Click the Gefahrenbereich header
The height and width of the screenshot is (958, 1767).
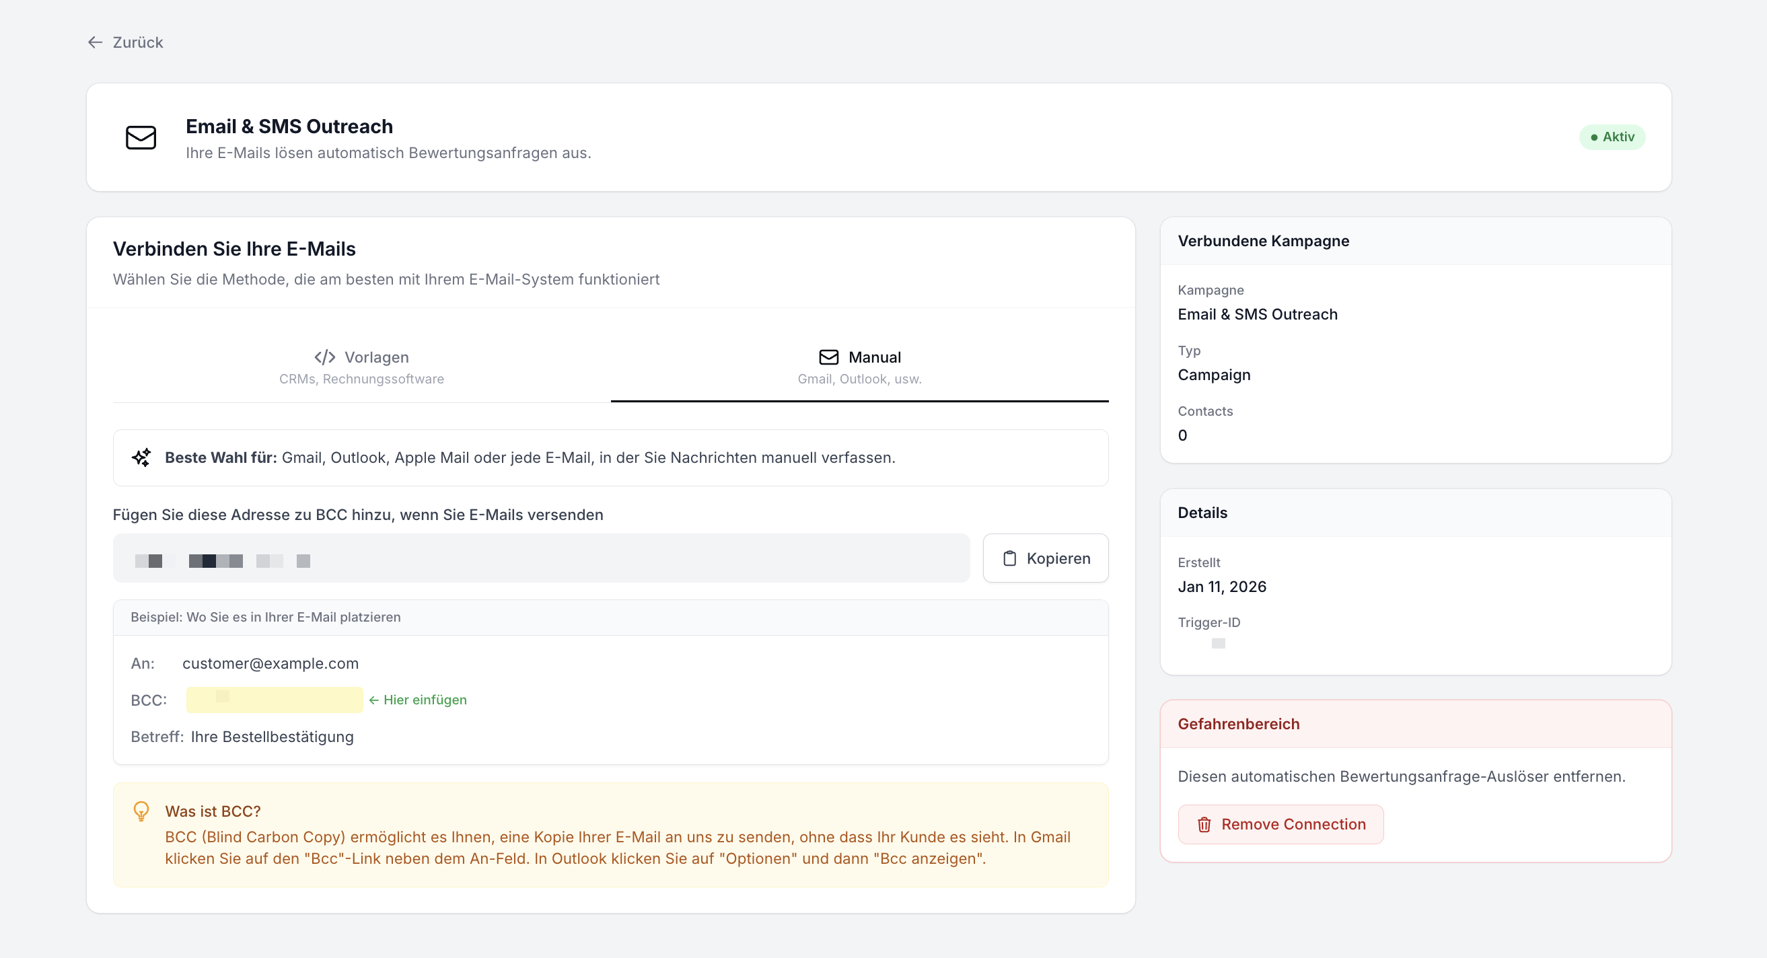1238,724
